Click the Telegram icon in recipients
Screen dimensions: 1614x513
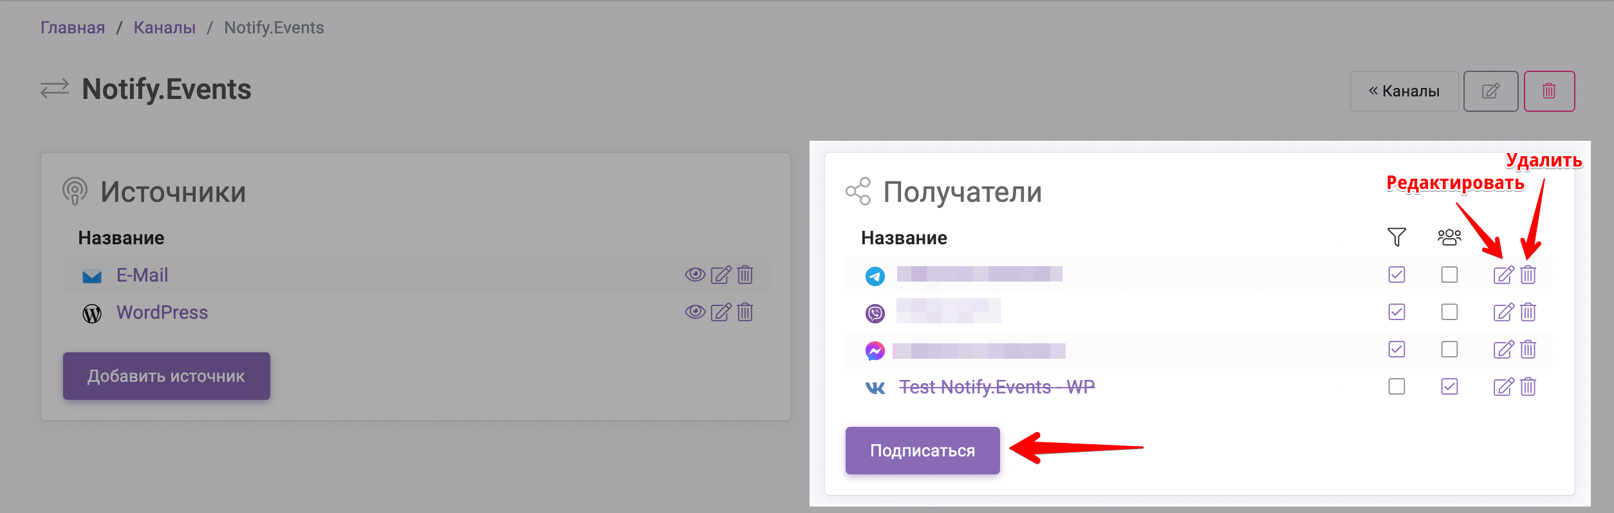tap(875, 276)
